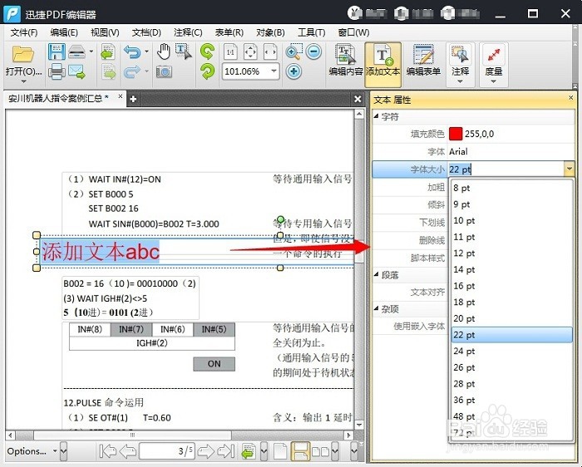
Task: Click the snapshot camera icon
Action: coord(164,71)
